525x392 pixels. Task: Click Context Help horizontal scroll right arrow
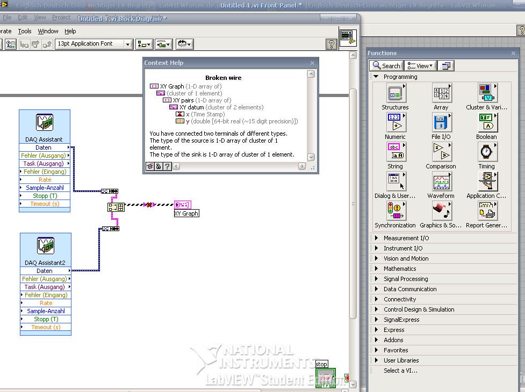click(x=301, y=166)
